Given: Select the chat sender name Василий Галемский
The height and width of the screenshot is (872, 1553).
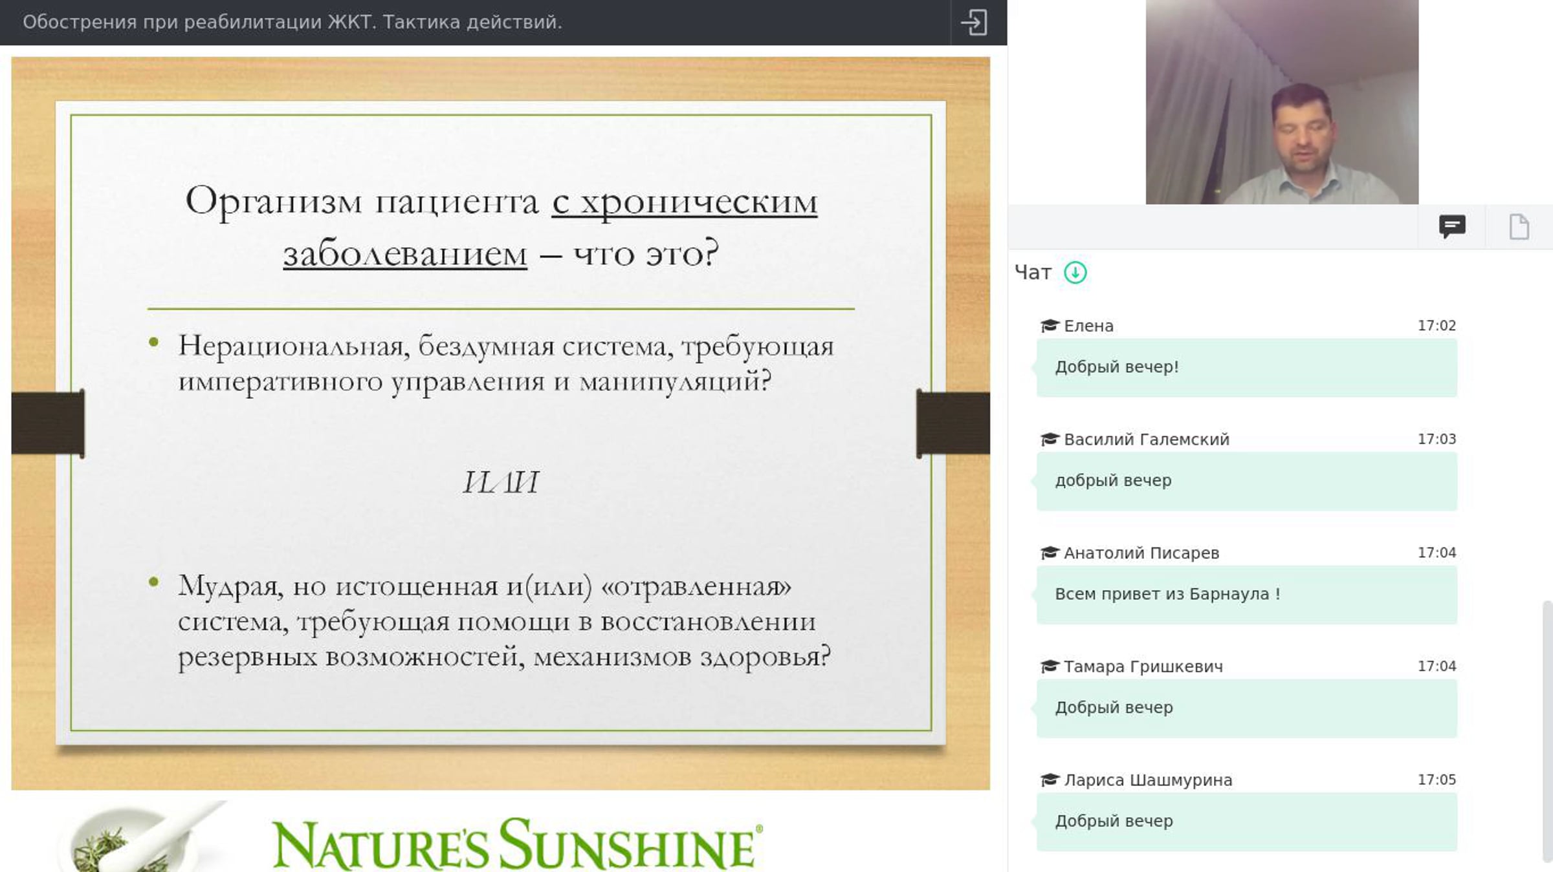Looking at the screenshot, I should (1147, 440).
